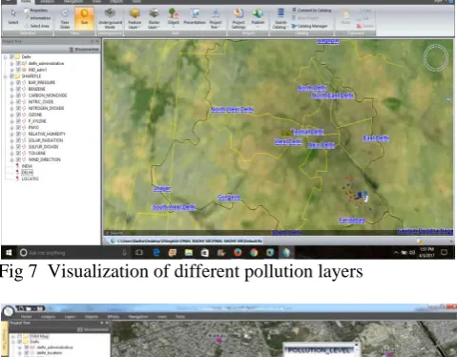Viewport: 457px width, 357px height.
Task: Open Search Catalog
Action: pyautogui.click(x=280, y=18)
